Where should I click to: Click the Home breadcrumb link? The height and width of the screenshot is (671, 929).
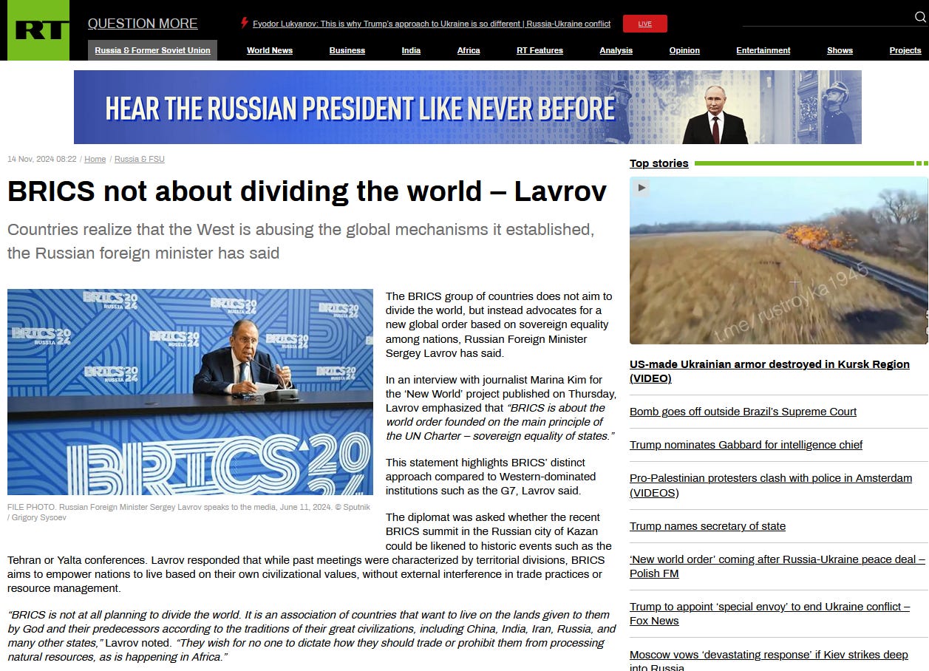point(95,159)
